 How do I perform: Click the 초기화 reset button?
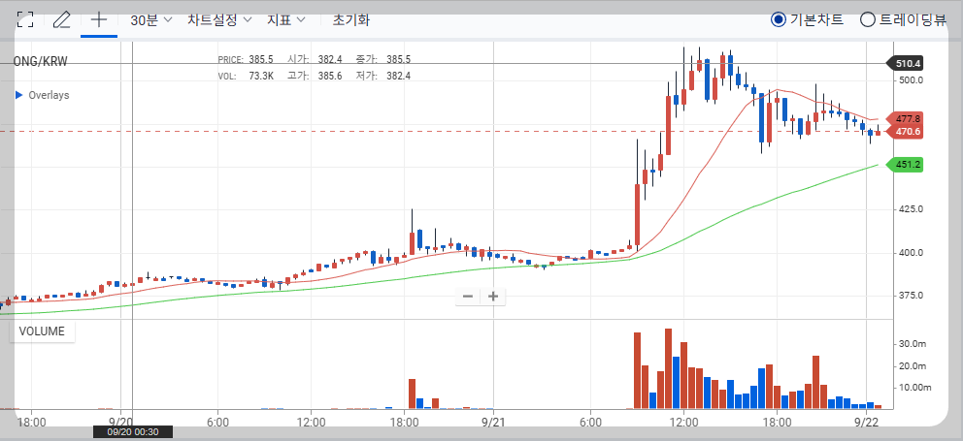pos(350,19)
